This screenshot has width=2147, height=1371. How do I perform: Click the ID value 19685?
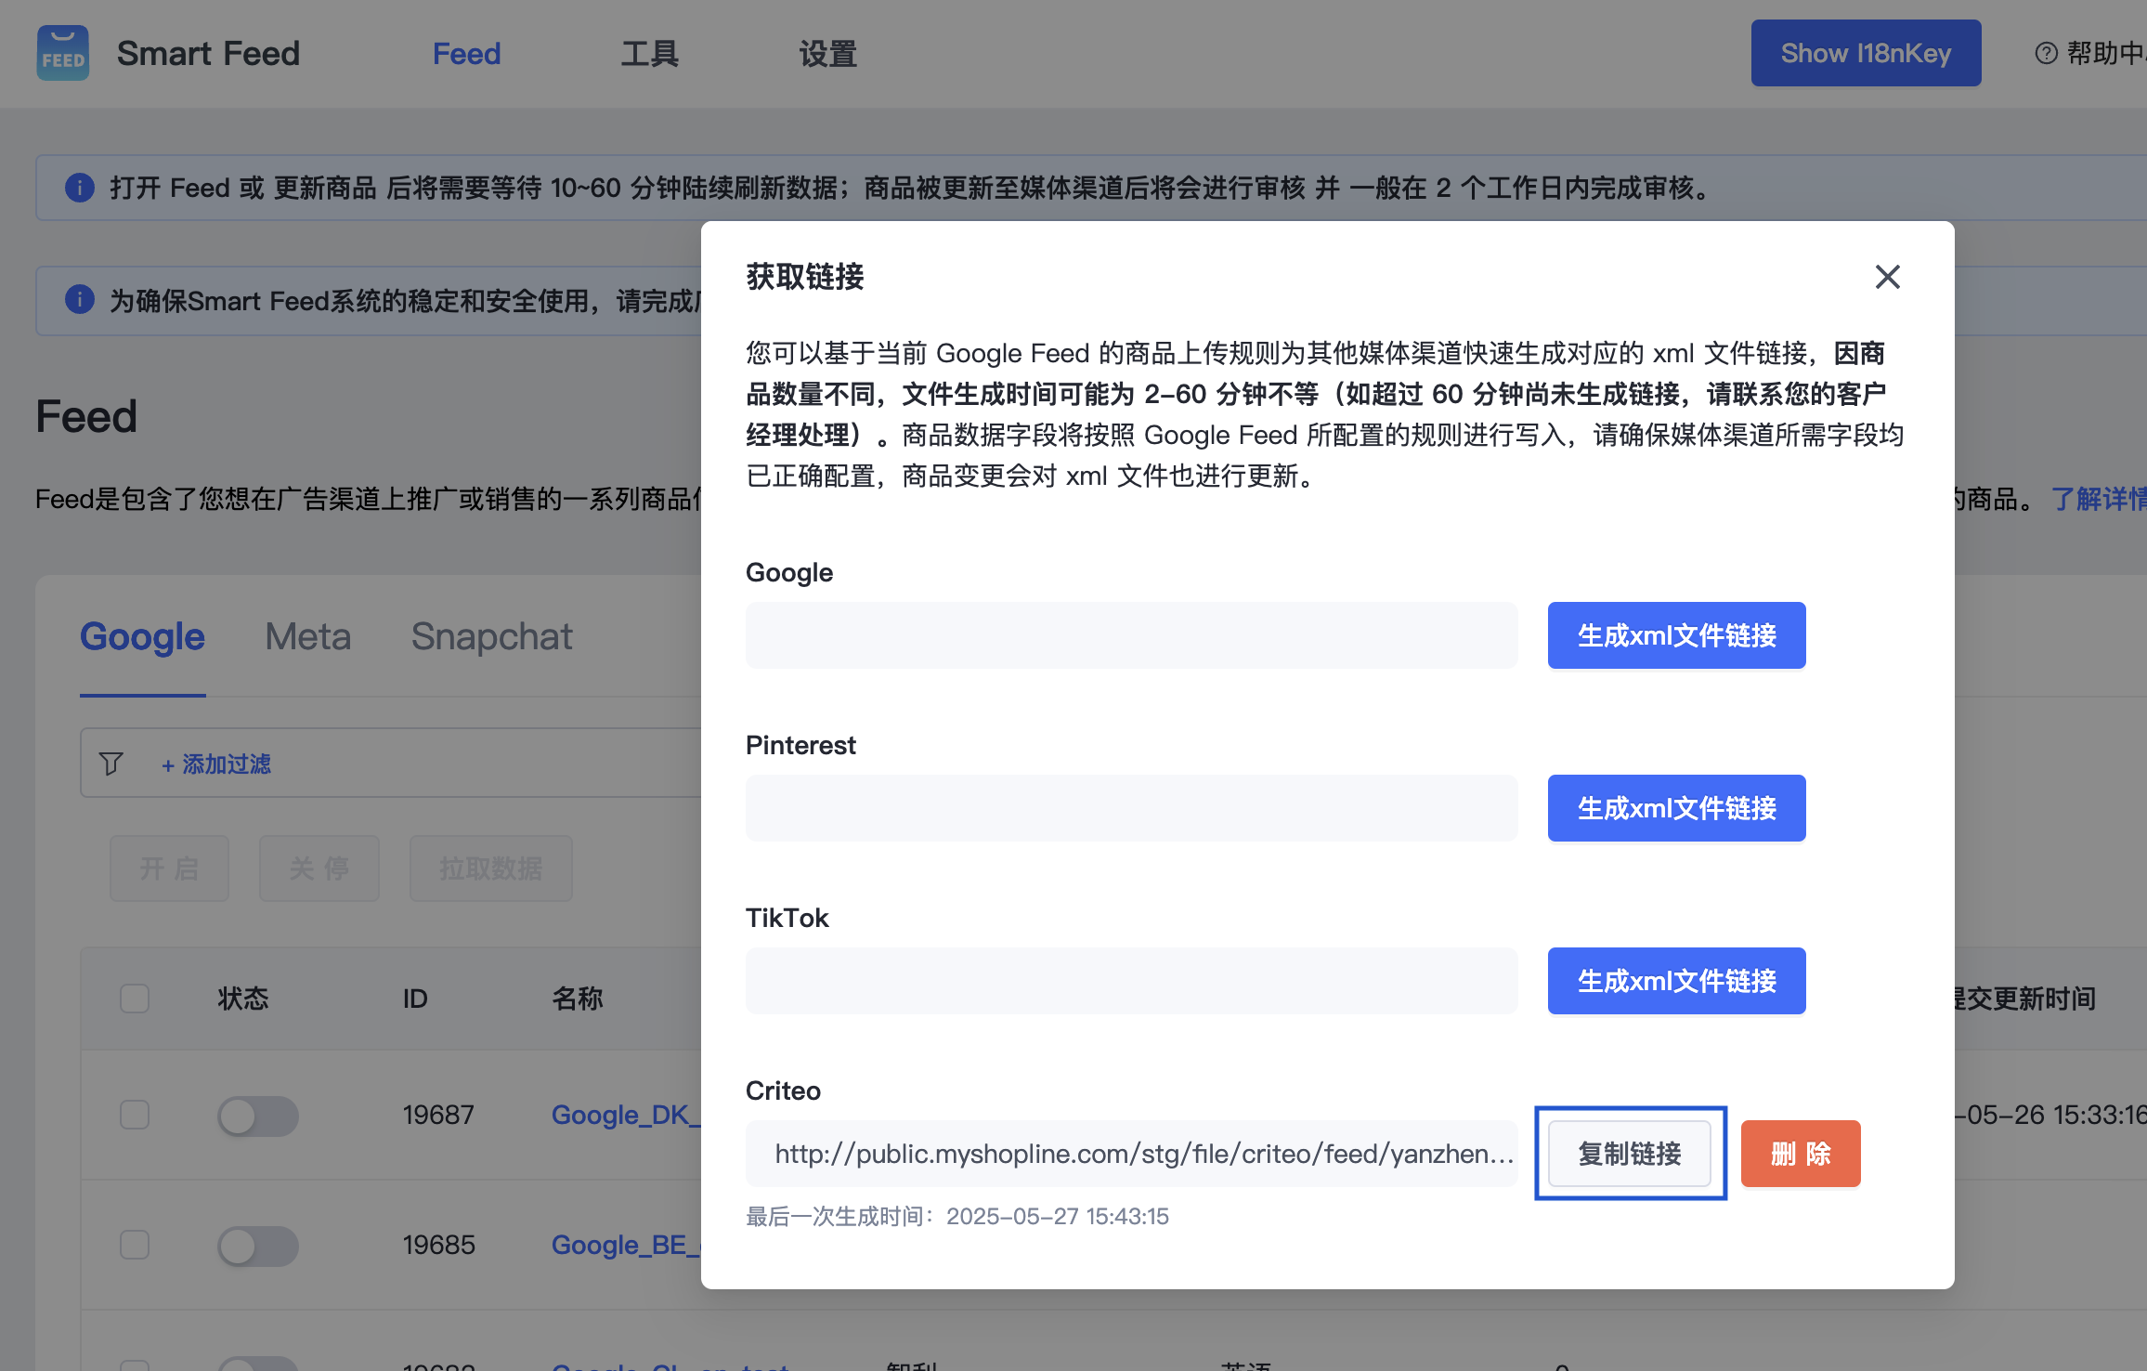point(438,1245)
